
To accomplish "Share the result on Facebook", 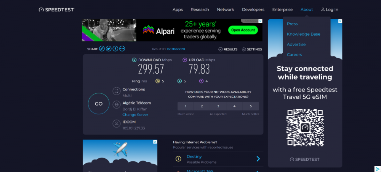I will 115,49.
